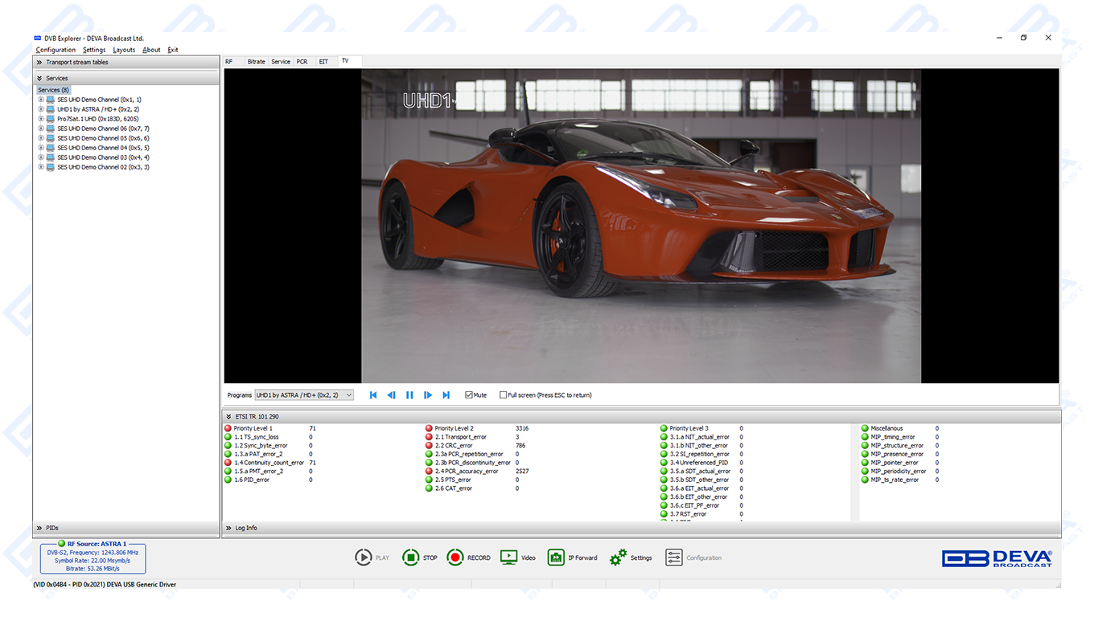Open the Video monitor icon

coord(508,558)
